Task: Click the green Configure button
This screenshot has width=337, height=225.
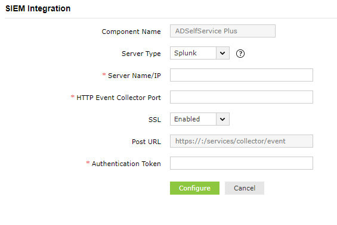Action: [194, 188]
